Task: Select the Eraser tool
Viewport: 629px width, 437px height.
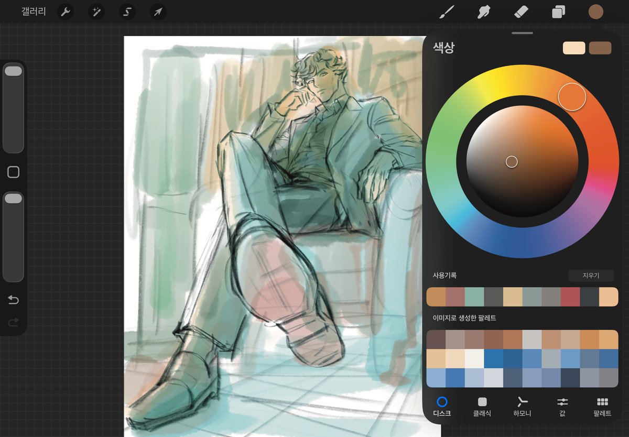Action: click(521, 12)
